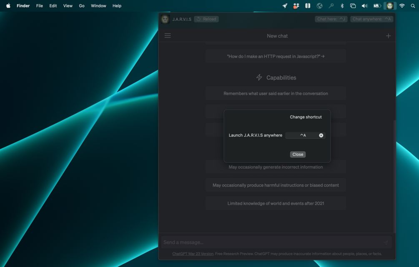Open the Finder menu

click(23, 5)
